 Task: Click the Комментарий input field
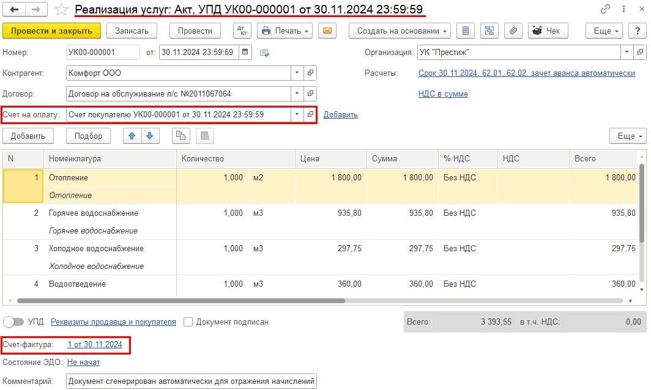(x=192, y=381)
